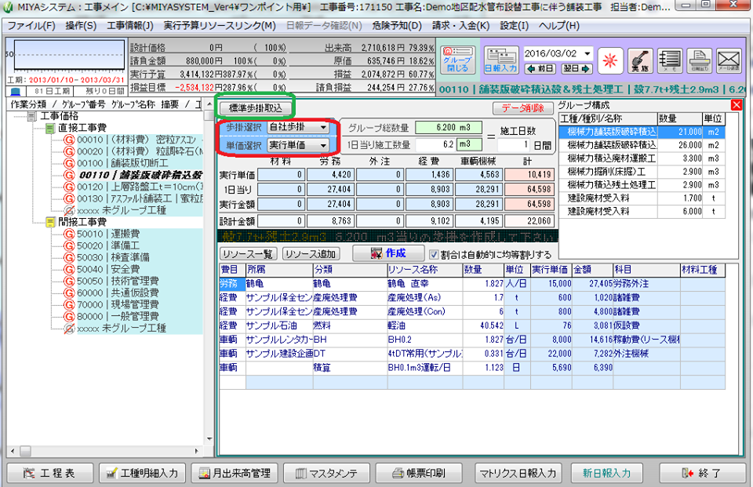Click the 作成 create button
Image resolution: width=753 pixels, height=487 pixels.
(388, 253)
